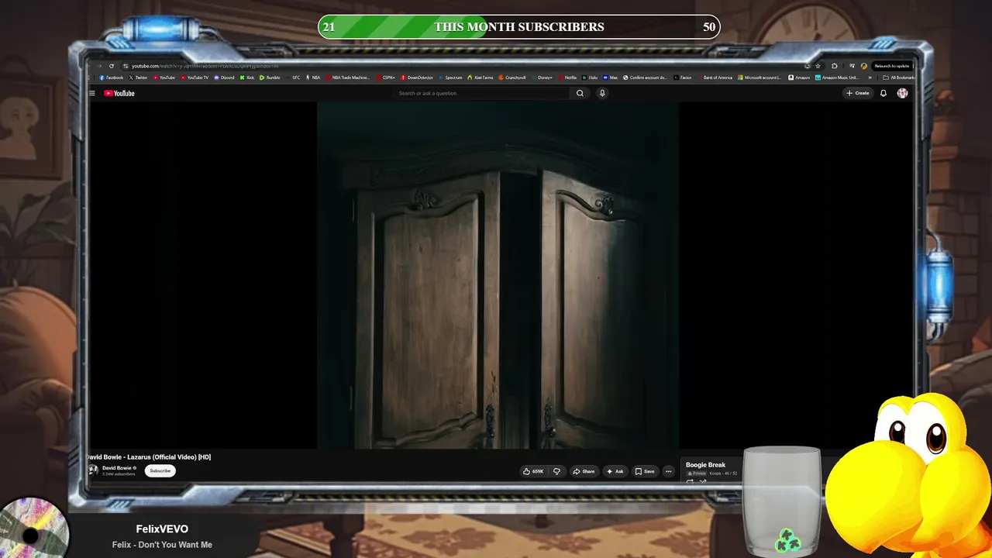This screenshot has height=558, width=992.
Task: Open the Create menu
Action: tap(858, 93)
